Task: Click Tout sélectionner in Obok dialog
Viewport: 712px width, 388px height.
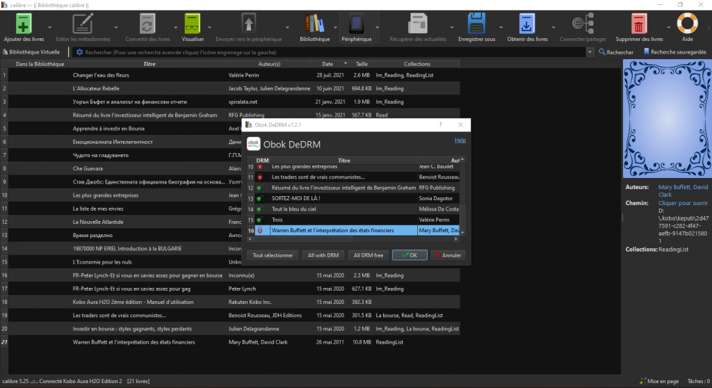Action: 273,255
